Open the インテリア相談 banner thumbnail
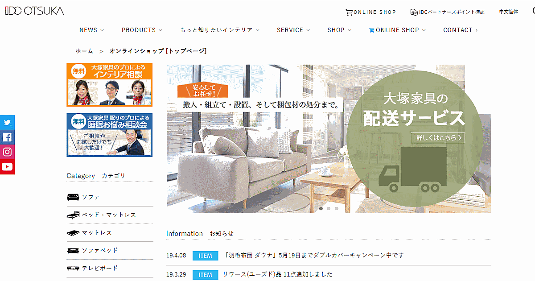This screenshot has height=281, width=535. coord(110,85)
